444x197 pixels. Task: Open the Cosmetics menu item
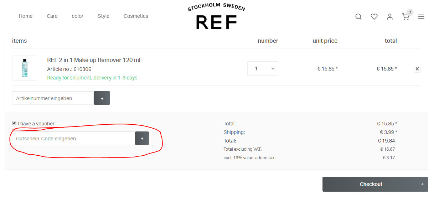[x=136, y=16]
